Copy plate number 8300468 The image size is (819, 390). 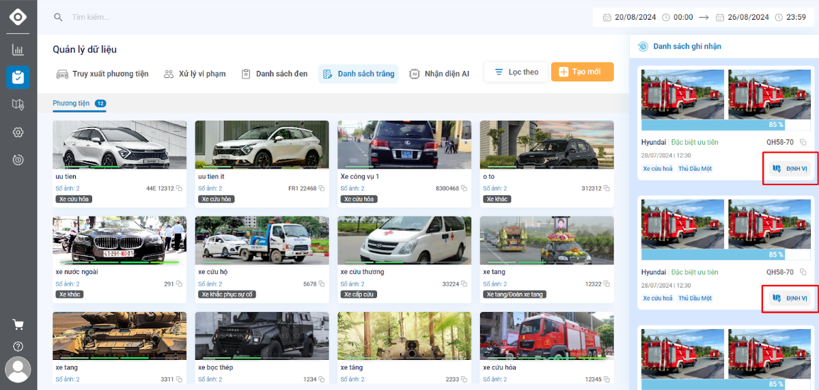click(x=464, y=189)
